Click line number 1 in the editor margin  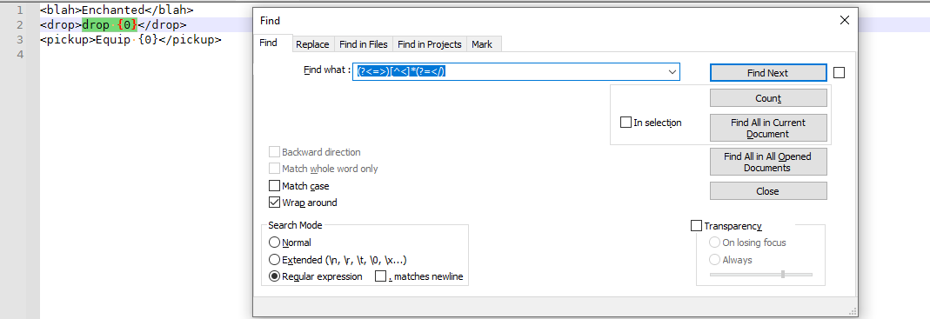coord(20,10)
